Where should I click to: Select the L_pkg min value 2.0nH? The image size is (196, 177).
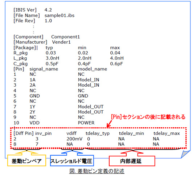pos(85,58)
